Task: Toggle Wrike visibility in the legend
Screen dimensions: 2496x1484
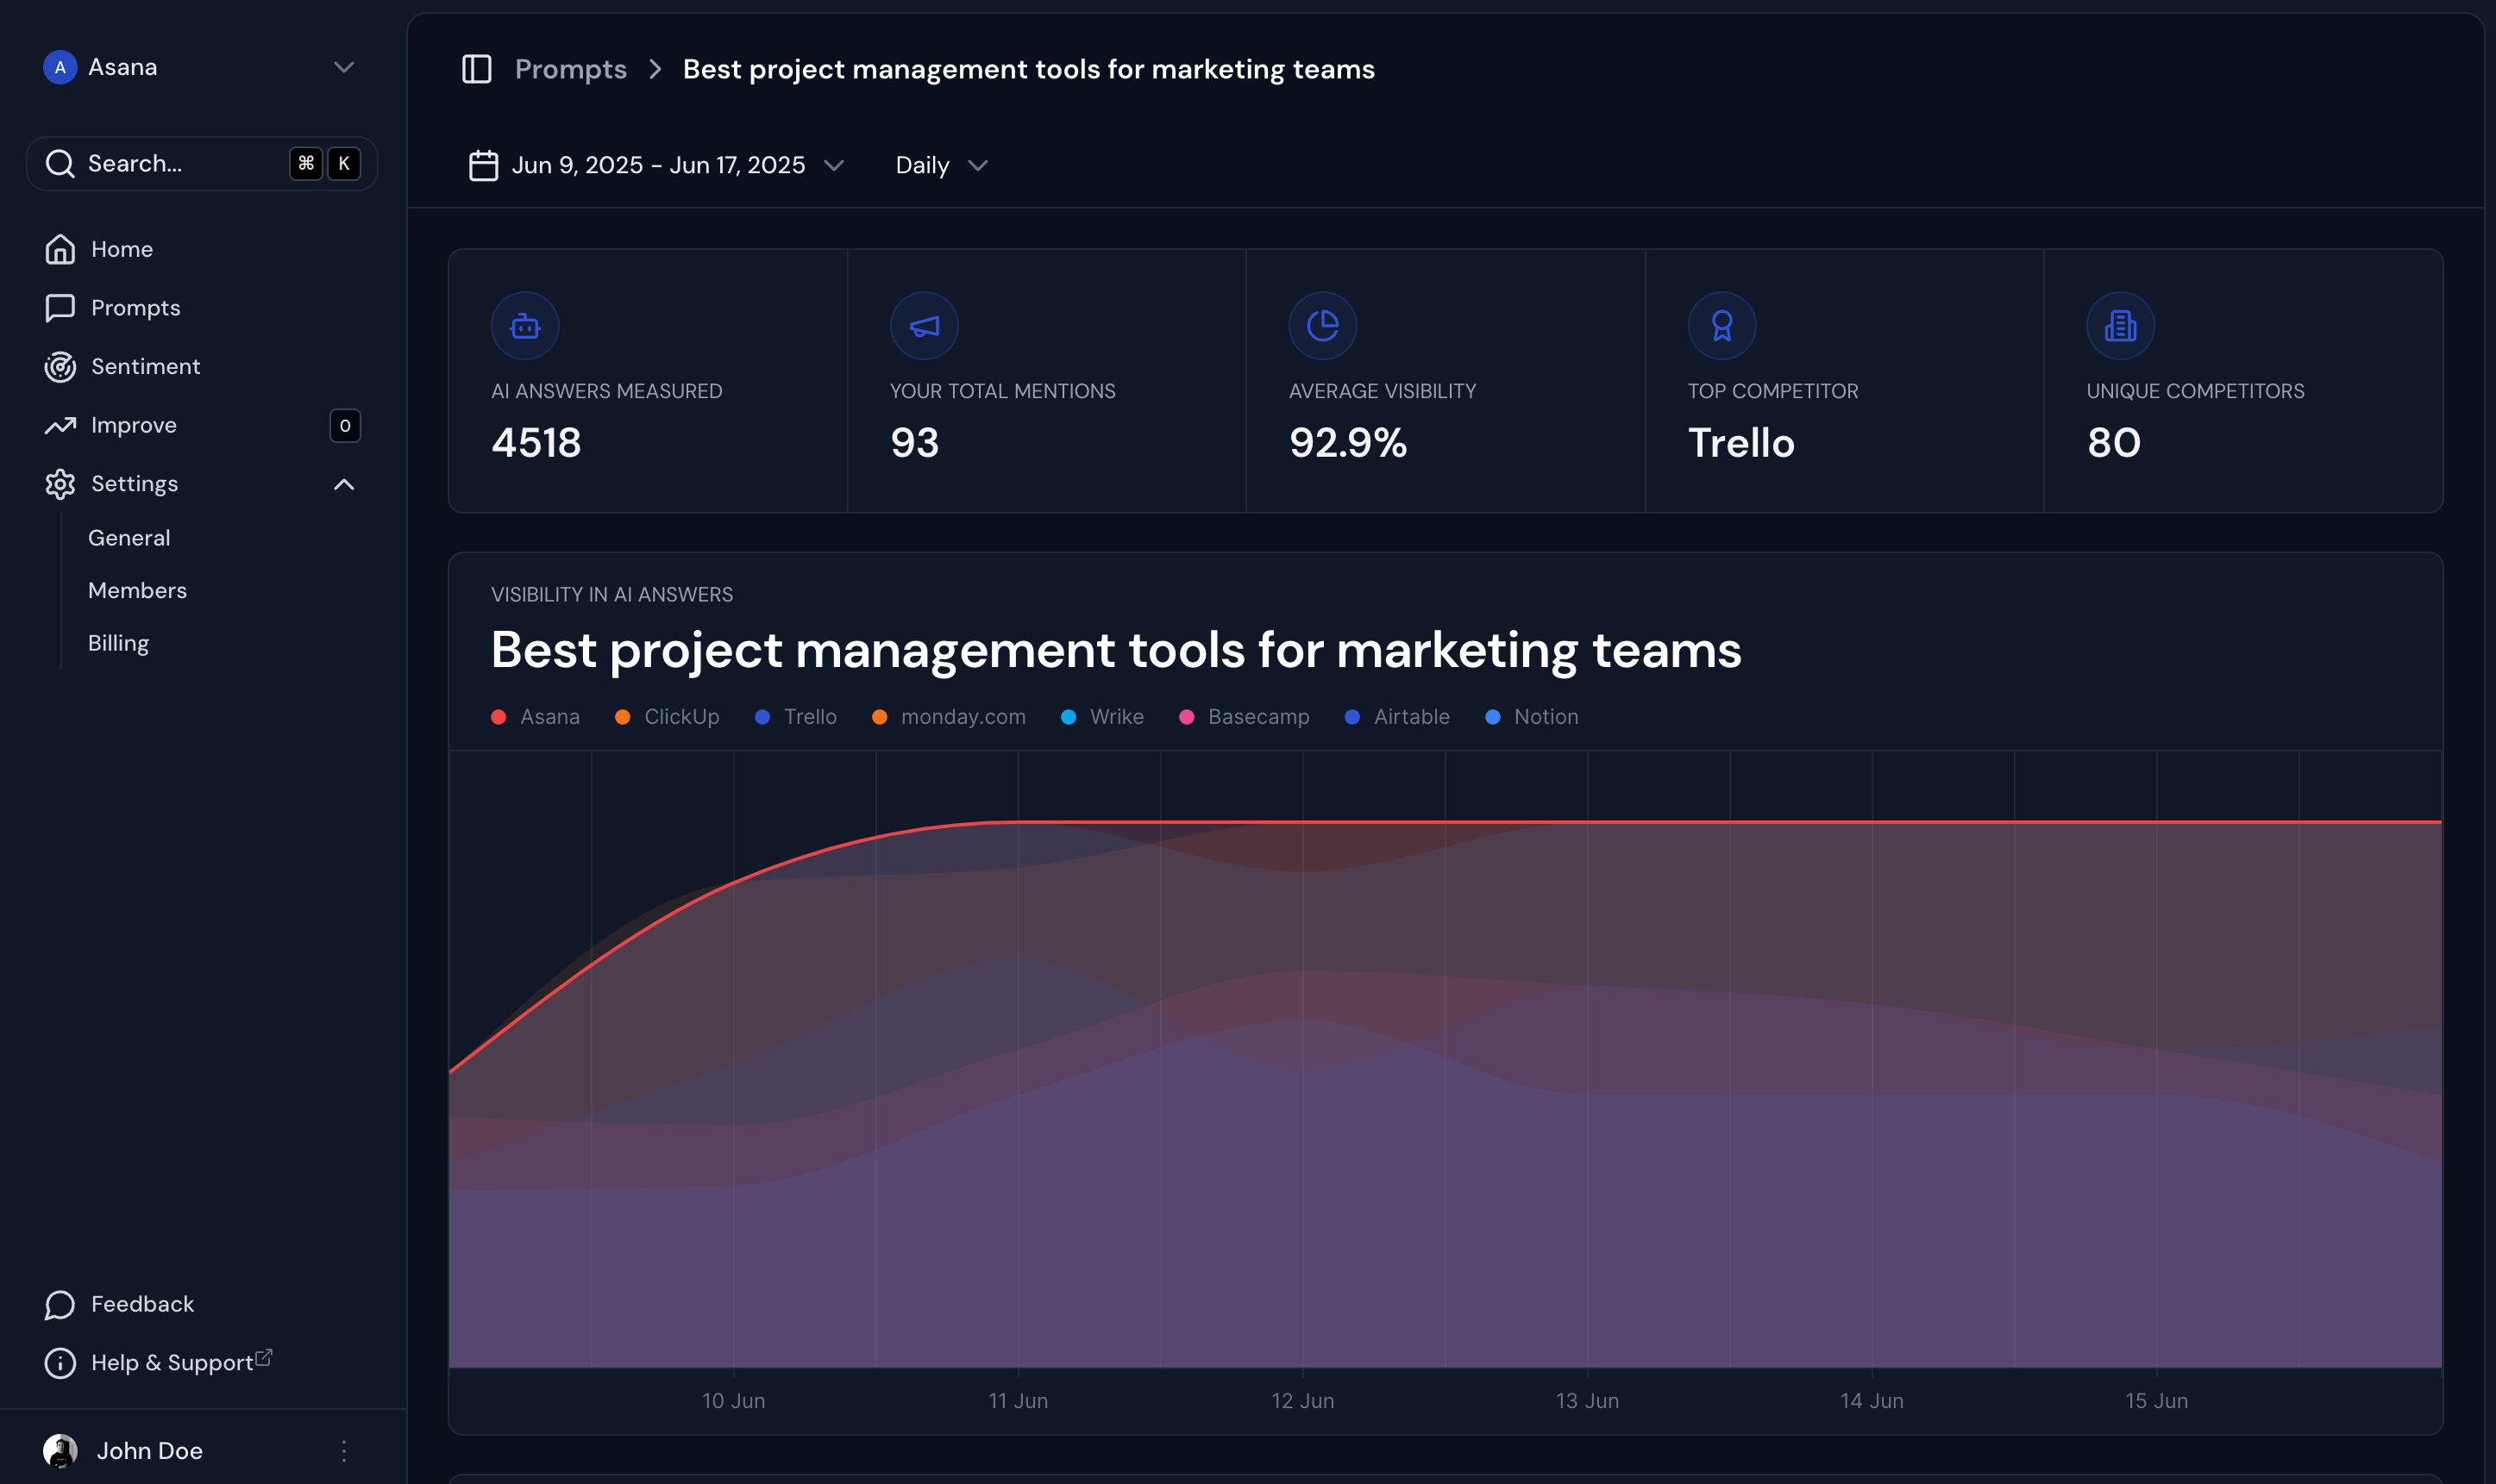Action: [x=1101, y=716]
